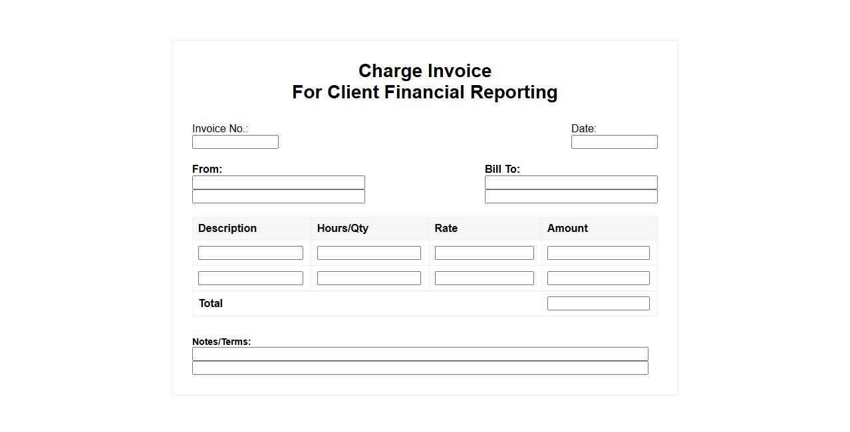Click the second Bill To line

tap(571, 197)
